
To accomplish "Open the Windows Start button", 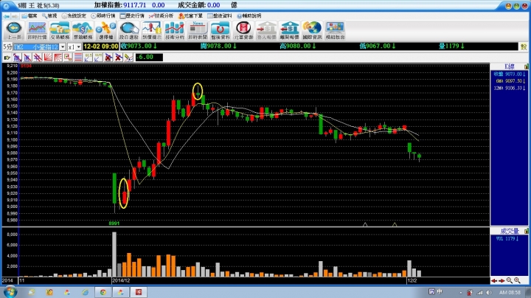I will pyautogui.click(x=10, y=292).
